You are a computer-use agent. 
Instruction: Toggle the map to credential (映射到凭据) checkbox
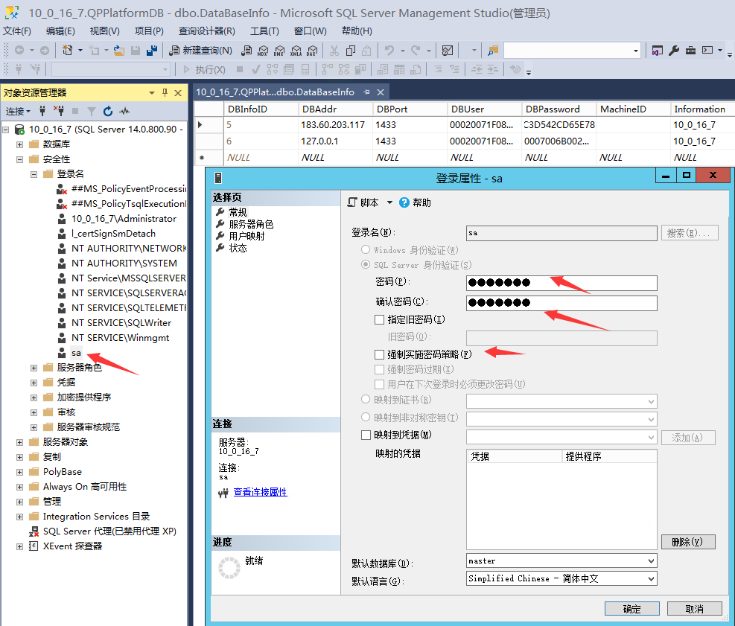366,435
